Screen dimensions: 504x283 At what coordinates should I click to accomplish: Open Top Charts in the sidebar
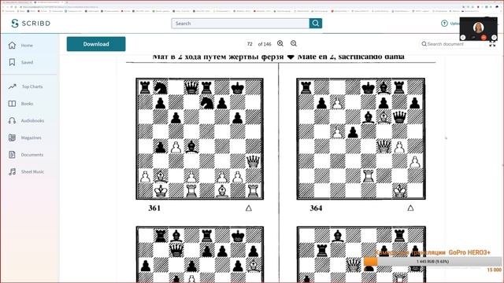click(x=32, y=86)
